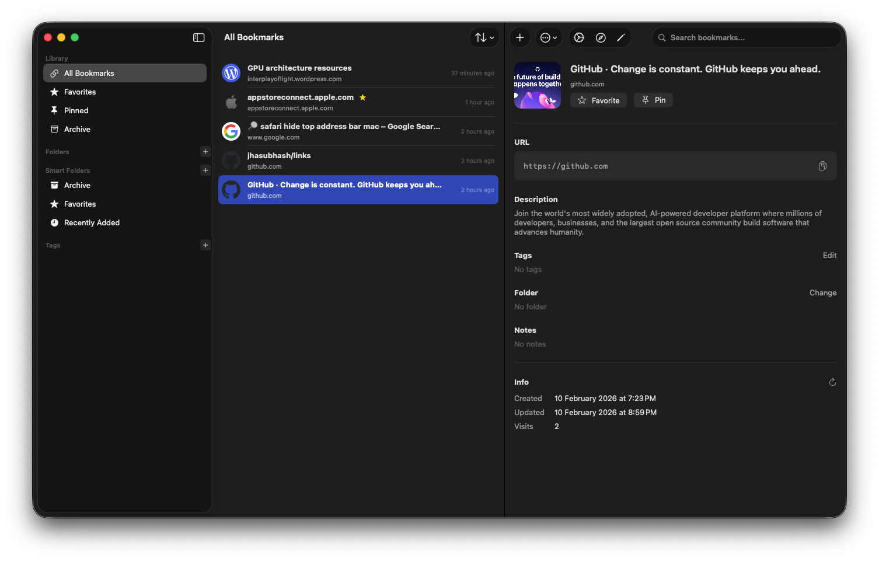
Task: Click Edit next to Tags
Action: [829, 256]
